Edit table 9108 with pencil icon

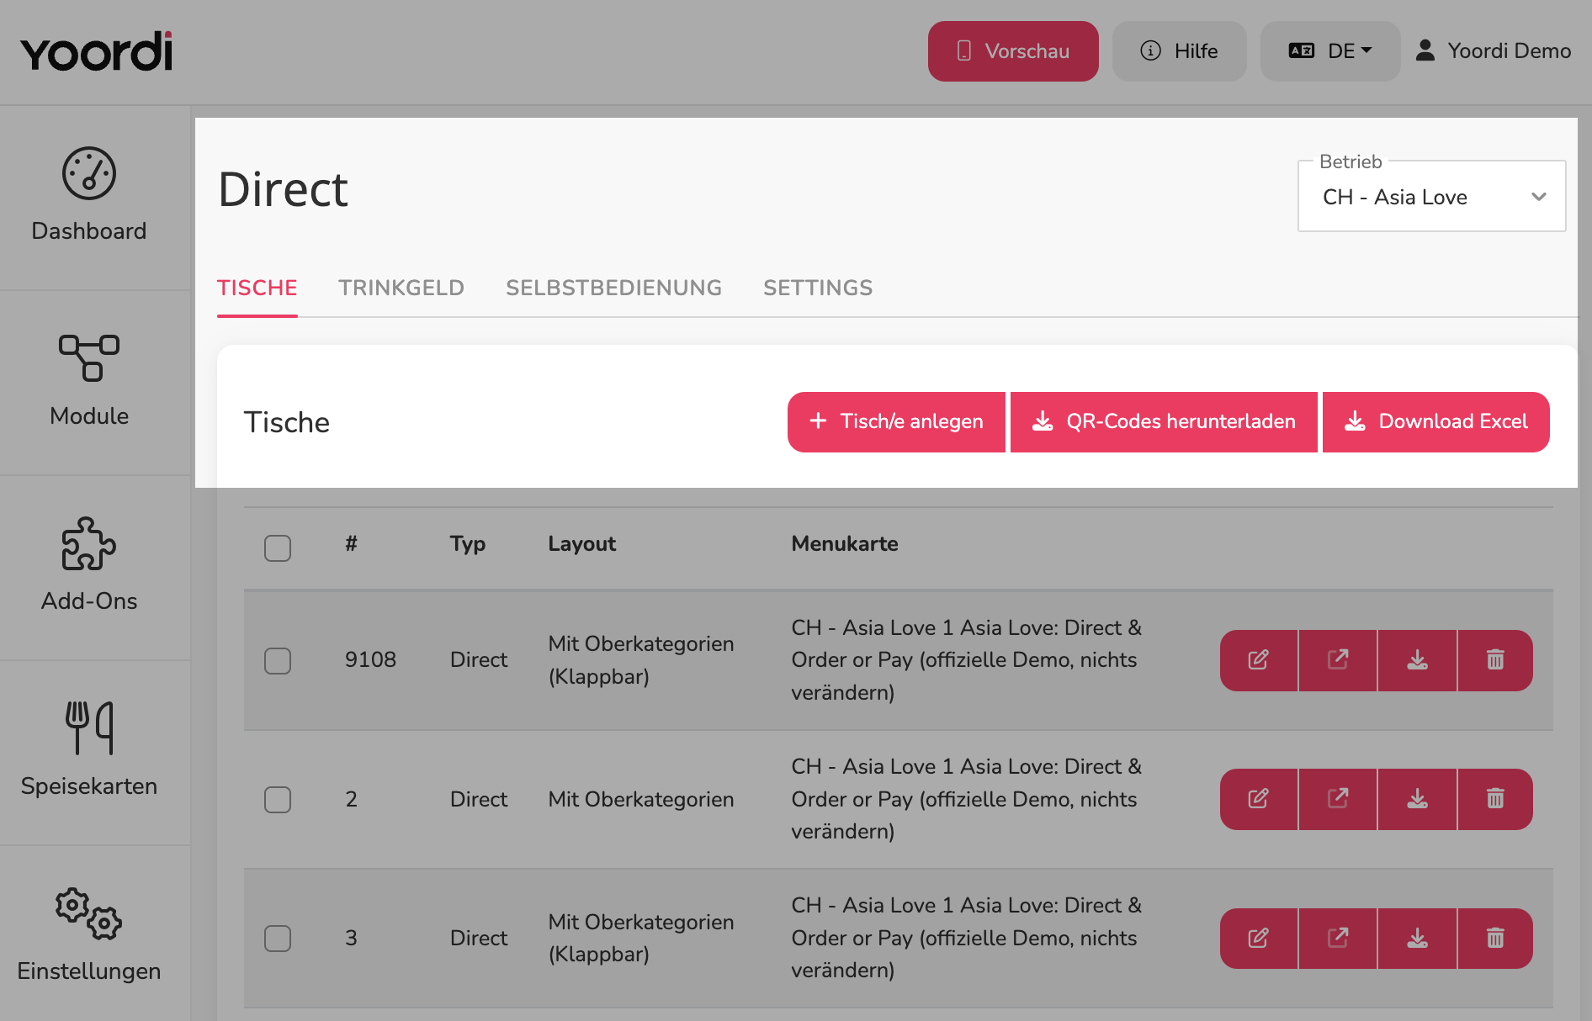[1259, 660]
